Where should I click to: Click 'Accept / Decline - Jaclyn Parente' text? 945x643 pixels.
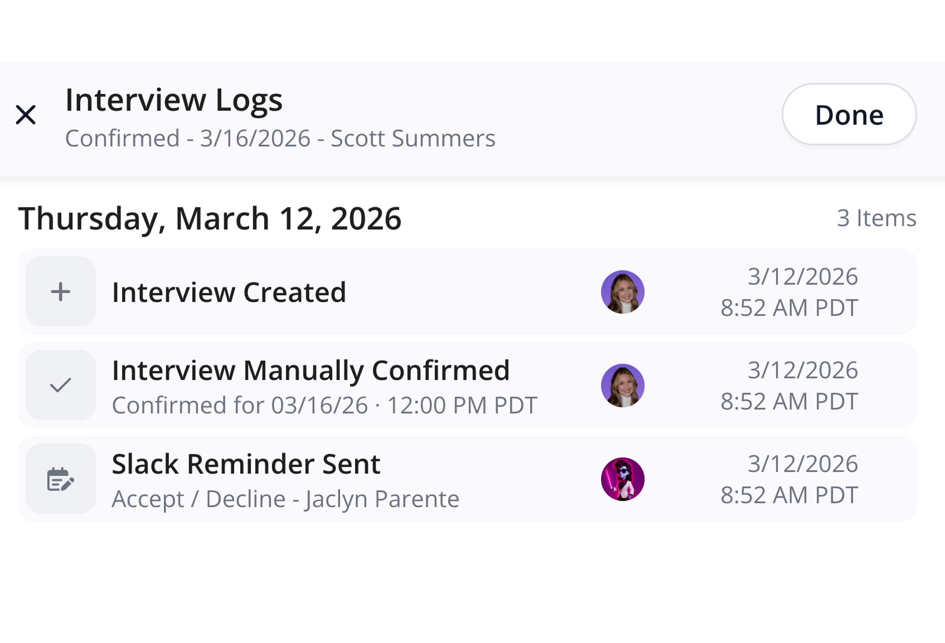(x=285, y=499)
